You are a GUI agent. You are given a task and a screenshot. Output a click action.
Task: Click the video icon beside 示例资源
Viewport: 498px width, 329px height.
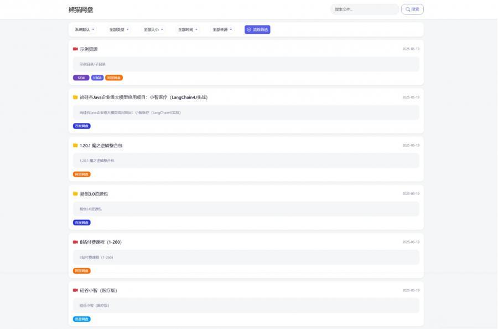(x=75, y=49)
